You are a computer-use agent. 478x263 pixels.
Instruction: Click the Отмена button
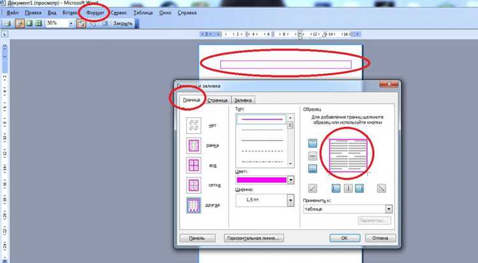tap(380, 238)
